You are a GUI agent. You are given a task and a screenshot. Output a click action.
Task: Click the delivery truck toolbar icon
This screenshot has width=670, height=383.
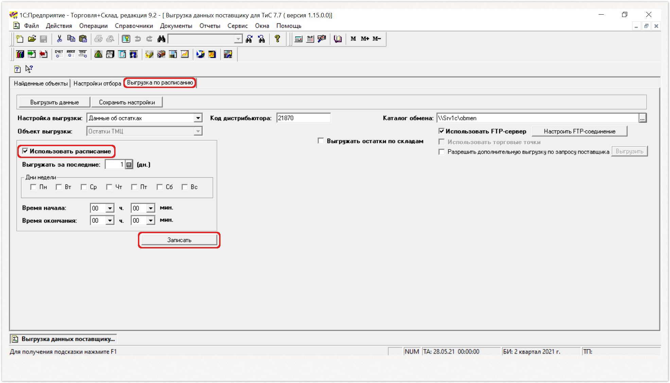(x=161, y=54)
